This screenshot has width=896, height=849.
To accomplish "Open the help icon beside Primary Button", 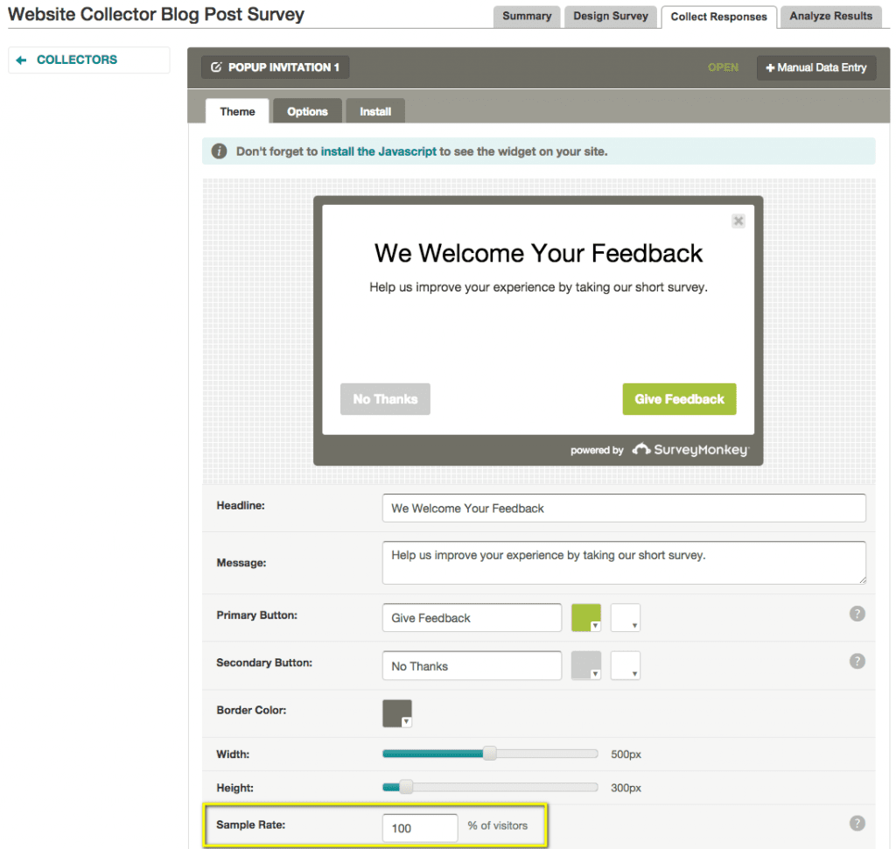I will pyautogui.click(x=857, y=614).
